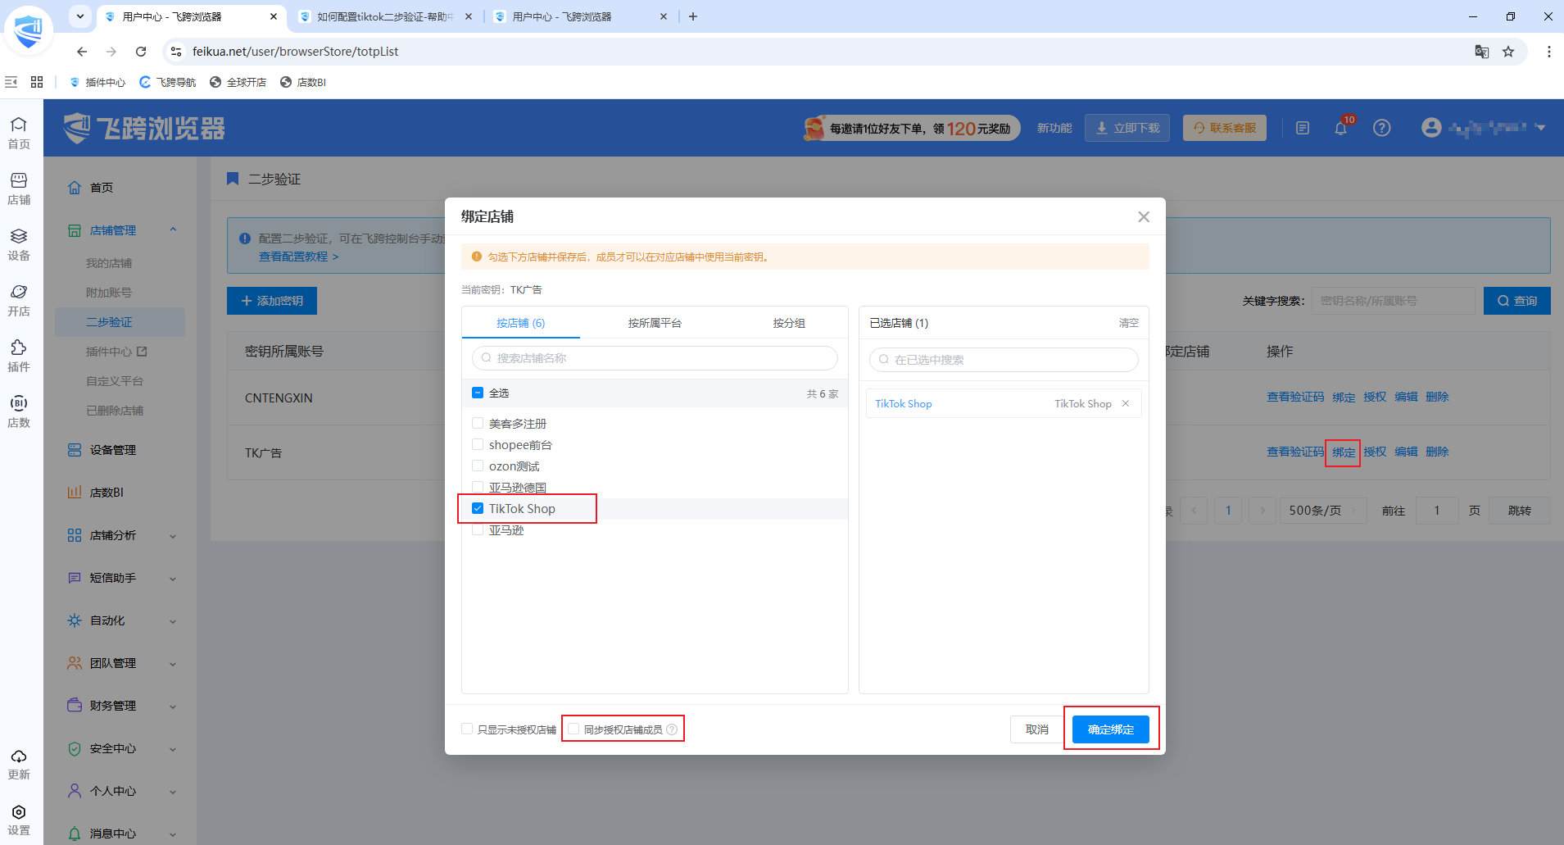The image size is (1564, 845).
Task: Open the 飞跨导航 bookmark
Action: (168, 82)
